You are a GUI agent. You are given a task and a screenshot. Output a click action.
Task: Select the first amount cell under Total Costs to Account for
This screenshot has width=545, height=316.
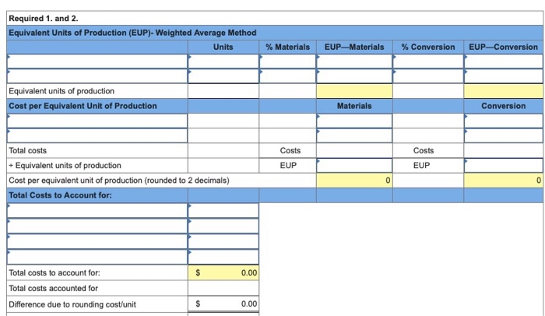(x=223, y=211)
